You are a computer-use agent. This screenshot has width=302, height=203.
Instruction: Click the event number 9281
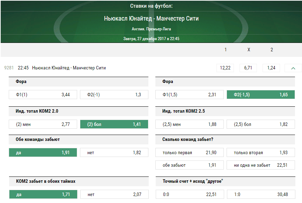(9, 68)
